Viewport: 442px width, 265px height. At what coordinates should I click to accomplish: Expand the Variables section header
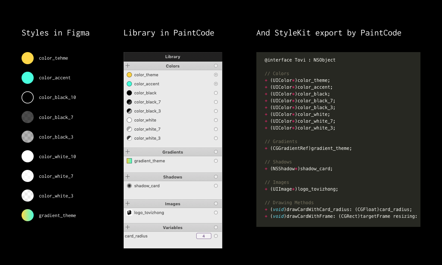click(x=173, y=227)
